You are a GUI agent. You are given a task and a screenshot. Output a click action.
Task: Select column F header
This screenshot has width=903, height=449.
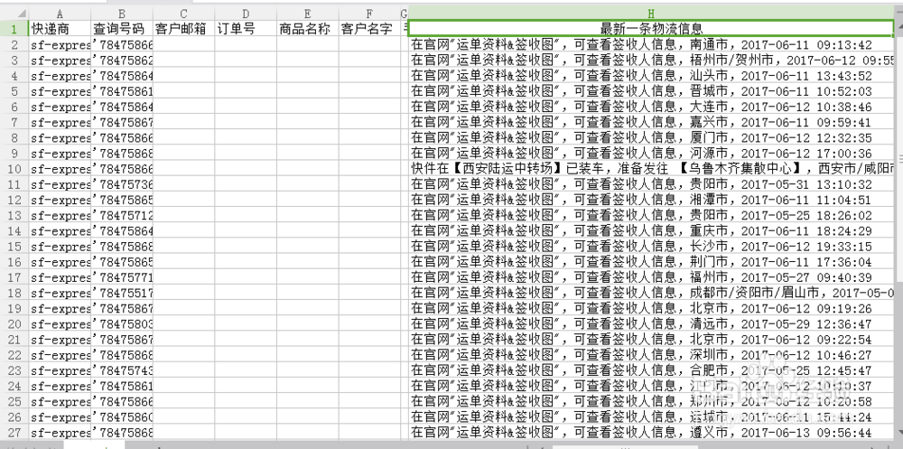pyautogui.click(x=369, y=14)
